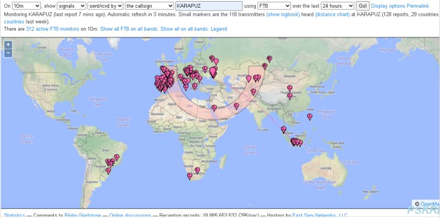The image size is (440, 218).
Task: Open the distance chart link
Action: pos(332,14)
